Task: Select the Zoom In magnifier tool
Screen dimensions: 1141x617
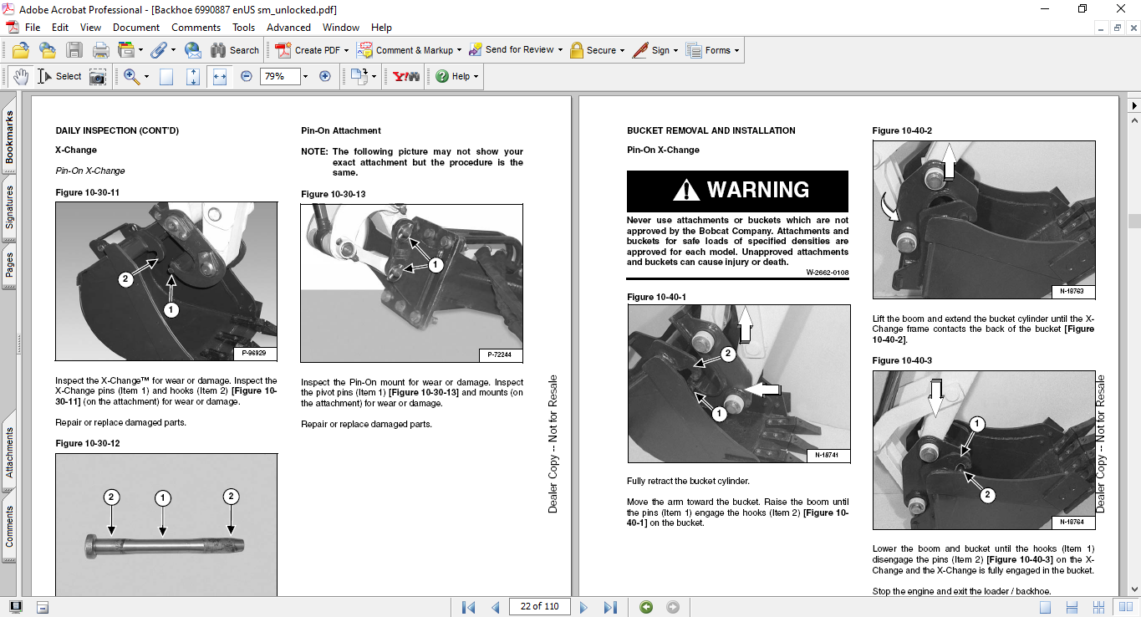Action: pos(131,76)
